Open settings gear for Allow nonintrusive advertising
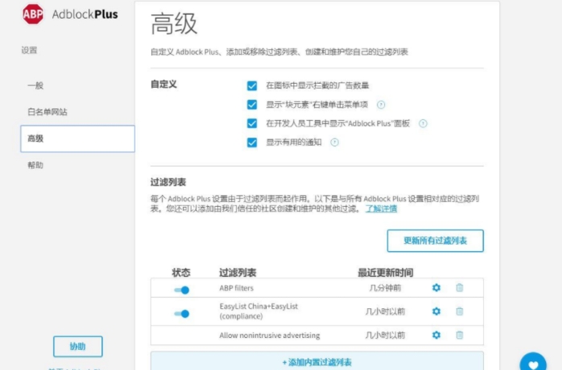Screen dimensions: 562x370 pyautogui.click(x=436, y=335)
